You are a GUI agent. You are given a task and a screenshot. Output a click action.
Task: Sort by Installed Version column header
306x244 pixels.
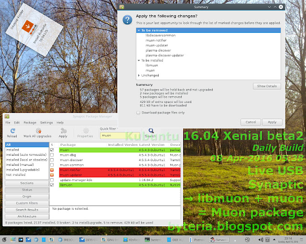click(x=122, y=145)
